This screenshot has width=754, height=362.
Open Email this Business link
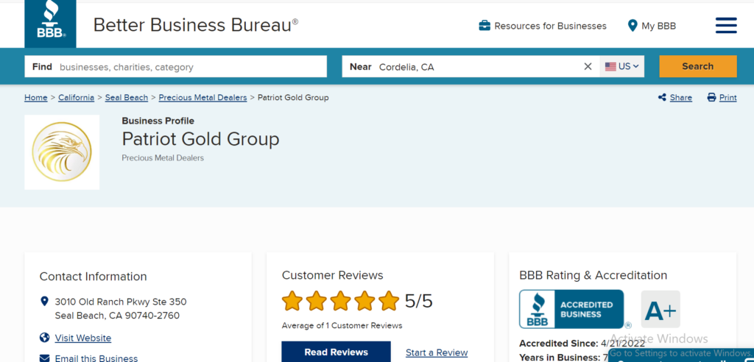pyautogui.click(x=96, y=358)
